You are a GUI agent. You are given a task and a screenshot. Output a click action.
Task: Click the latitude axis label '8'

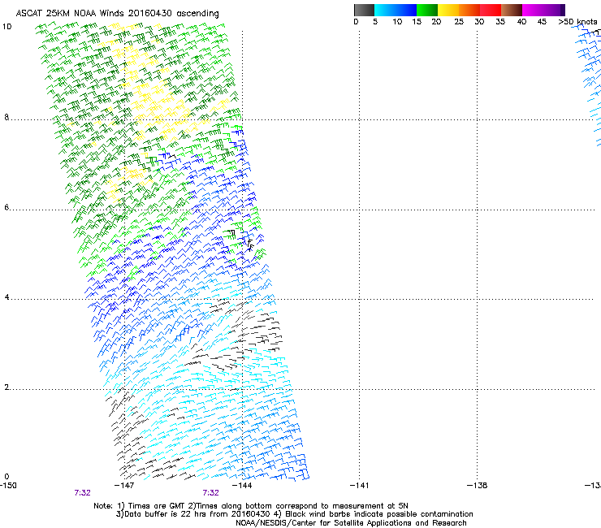pos(6,117)
